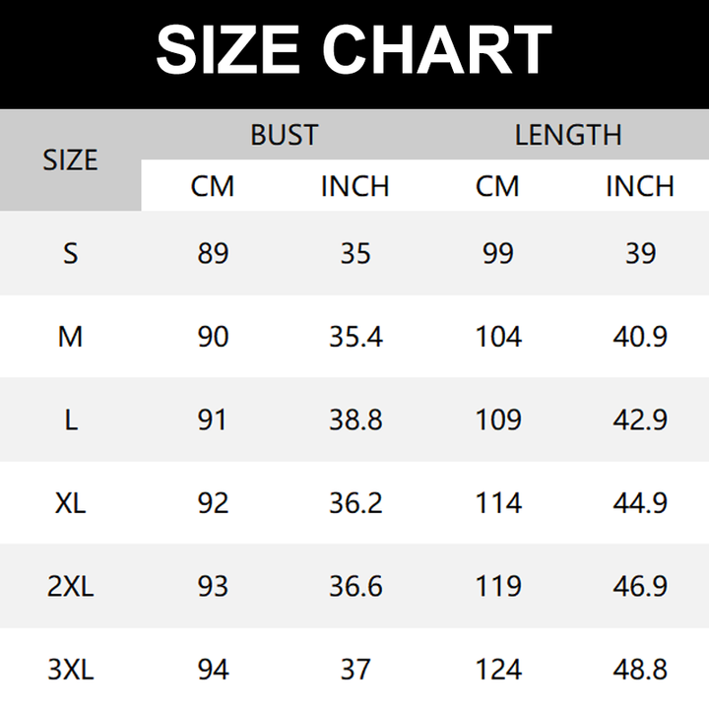709x709 pixels.
Task: Click the 38.8 bust inch cell
Action: [355, 420]
